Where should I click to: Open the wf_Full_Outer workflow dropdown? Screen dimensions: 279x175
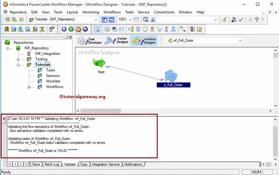tap(240, 41)
